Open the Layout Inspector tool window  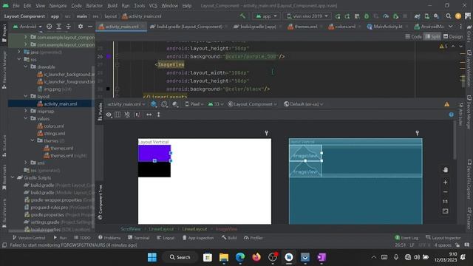tap(443, 238)
